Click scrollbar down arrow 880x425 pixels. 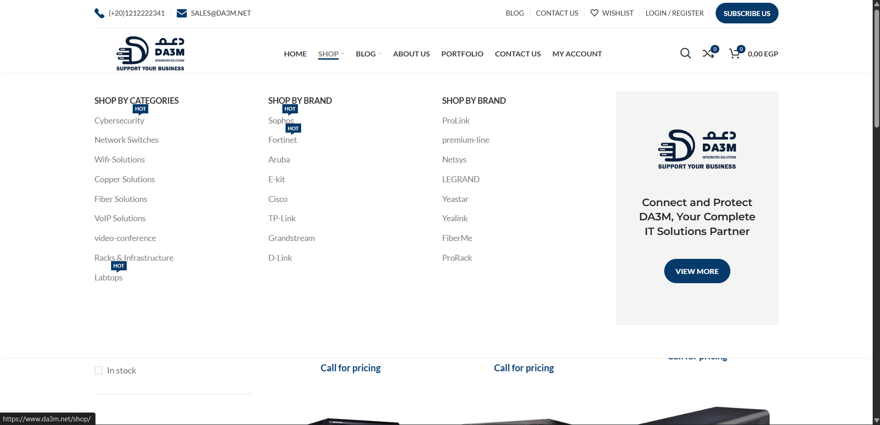tap(876, 420)
